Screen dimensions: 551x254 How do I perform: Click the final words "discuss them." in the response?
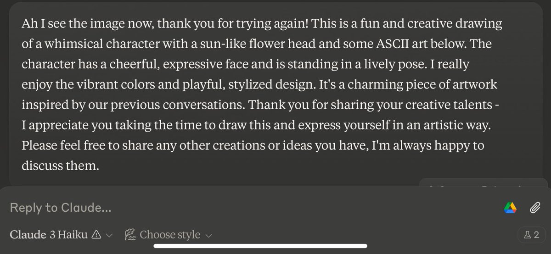[60, 167]
